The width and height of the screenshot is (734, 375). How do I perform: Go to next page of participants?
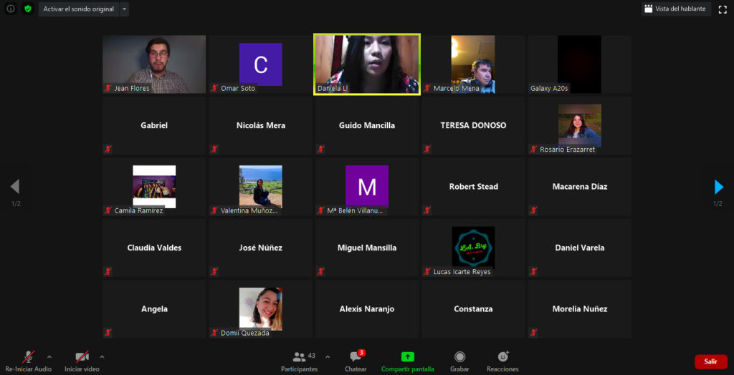(x=718, y=187)
